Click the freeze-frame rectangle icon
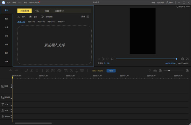The height and width of the screenshot is (125, 191). pyautogui.click(x=66, y=71)
